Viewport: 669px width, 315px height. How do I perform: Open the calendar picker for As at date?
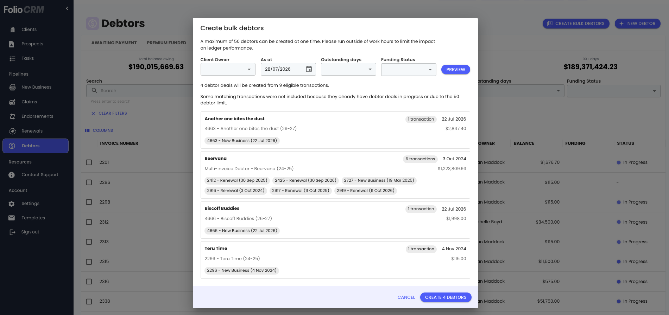click(x=309, y=69)
